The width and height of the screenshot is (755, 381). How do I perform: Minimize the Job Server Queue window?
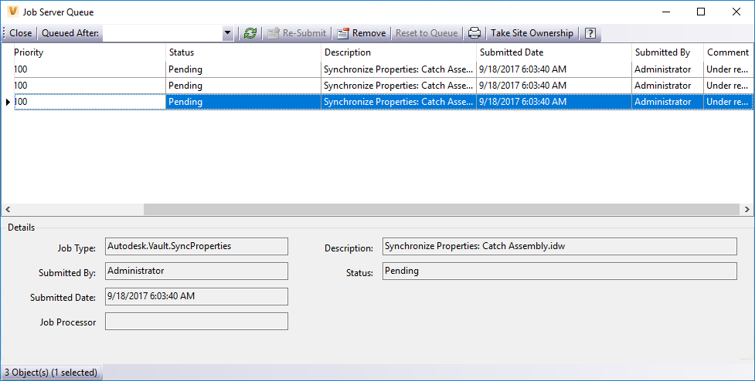click(x=666, y=12)
